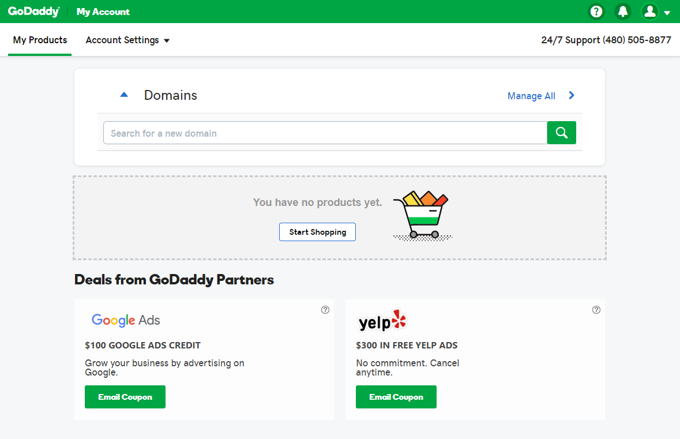680x439 pixels.
Task: Click the Google Ads info question icon
Action: [x=325, y=310]
